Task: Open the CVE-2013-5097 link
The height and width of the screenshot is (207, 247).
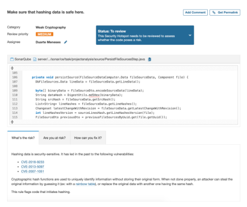Action: [x=32, y=167]
